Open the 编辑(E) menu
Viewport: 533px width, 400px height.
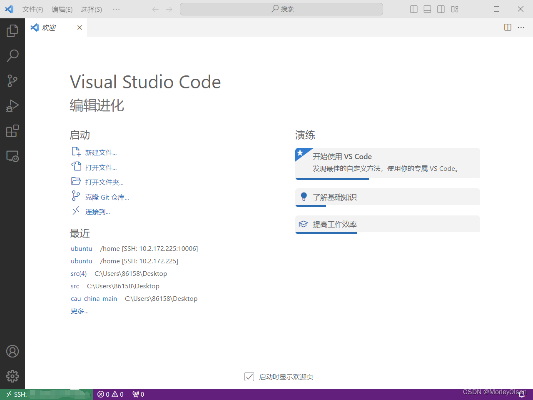(x=62, y=9)
